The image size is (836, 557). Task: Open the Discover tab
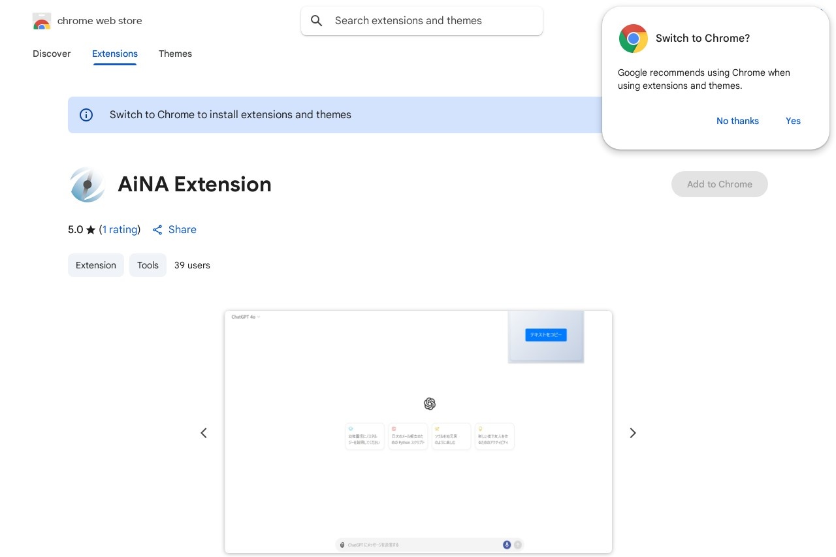pos(52,54)
